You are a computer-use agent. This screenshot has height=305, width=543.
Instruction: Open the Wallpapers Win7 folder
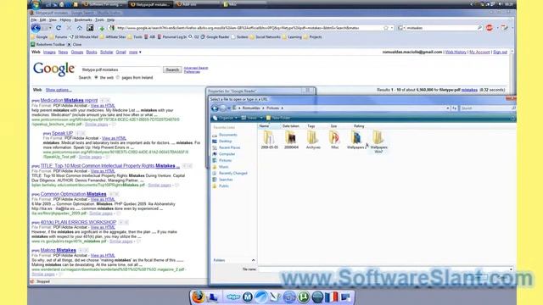[x=378, y=141]
